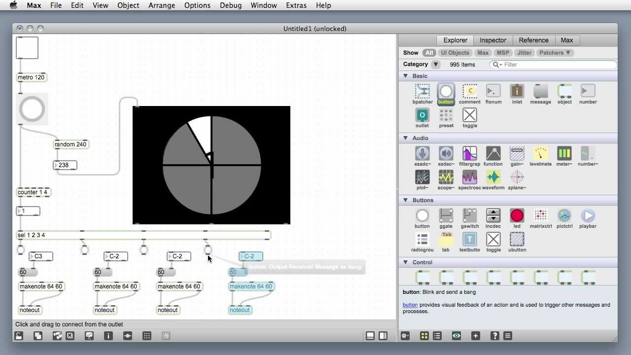Viewport: 631px width, 355px height.
Task: Select the ezdac~ object in the Audio section
Action: pos(422,153)
